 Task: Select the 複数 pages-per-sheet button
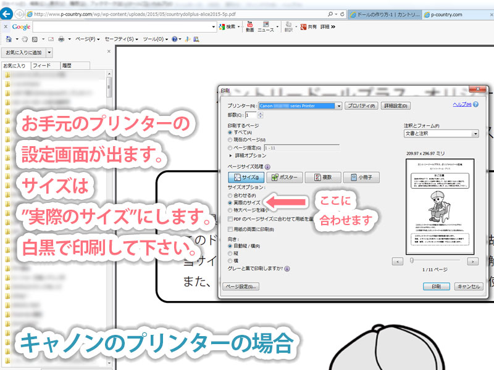(323, 178)
